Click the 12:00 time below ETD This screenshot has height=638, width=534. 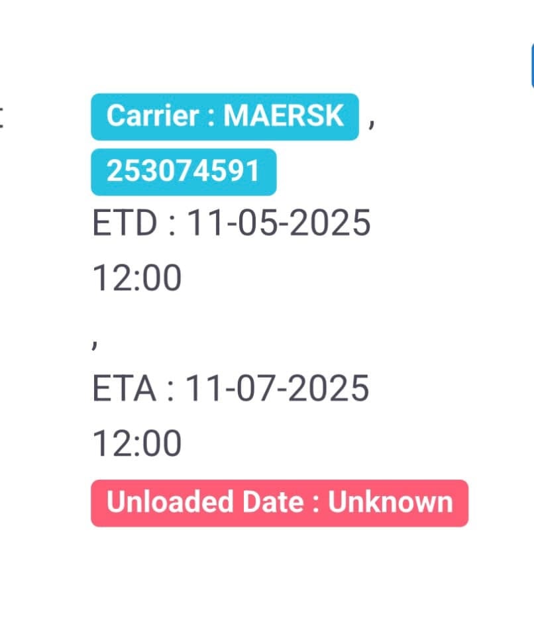pos(136,278)
